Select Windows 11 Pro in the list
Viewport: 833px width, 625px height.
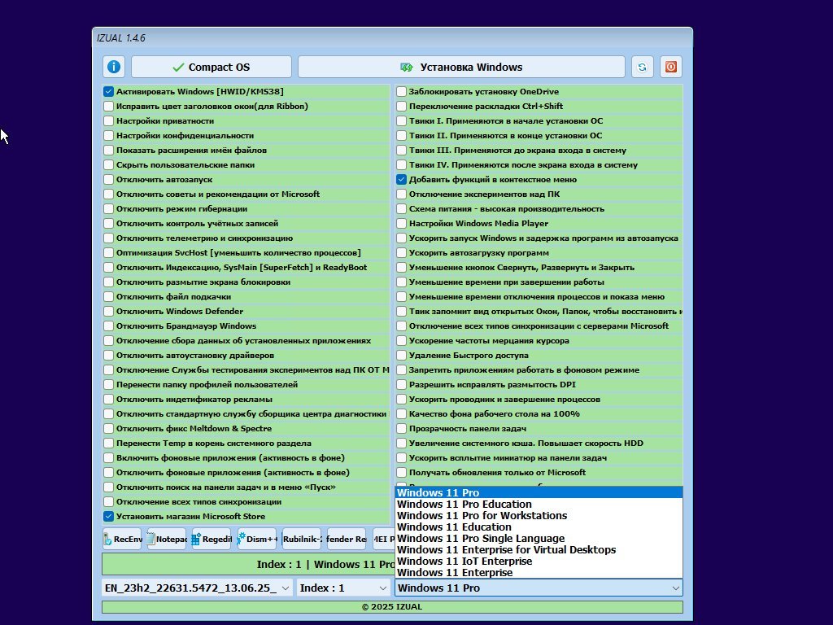point(539,492)
